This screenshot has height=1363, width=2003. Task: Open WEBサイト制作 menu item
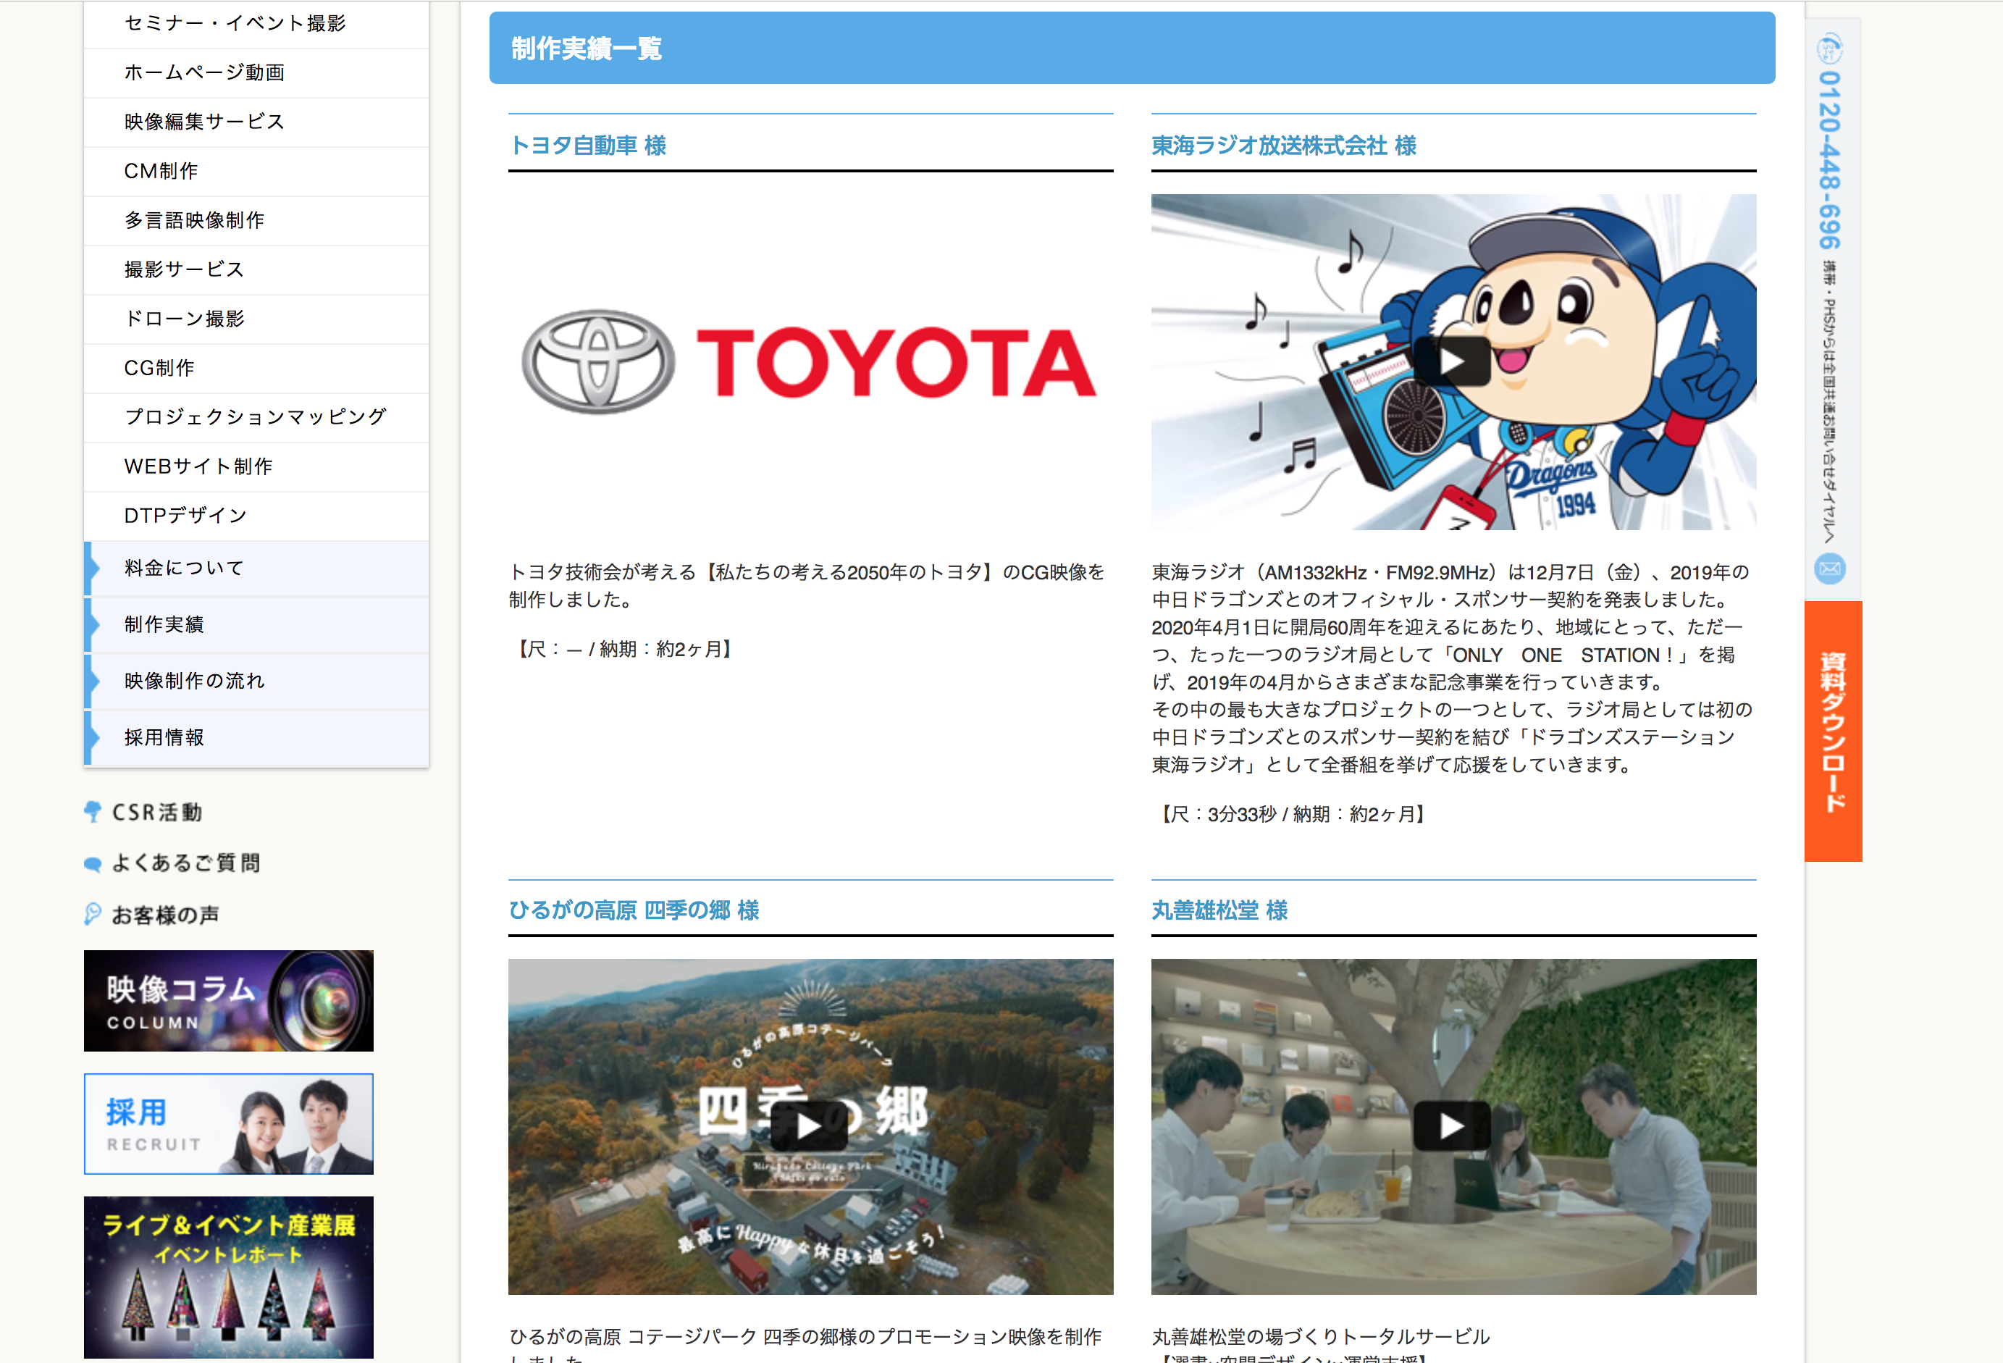[256, 466]
